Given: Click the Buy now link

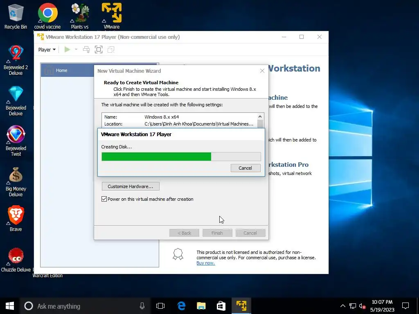Looking at the screenshot, I should click(205, 263).
